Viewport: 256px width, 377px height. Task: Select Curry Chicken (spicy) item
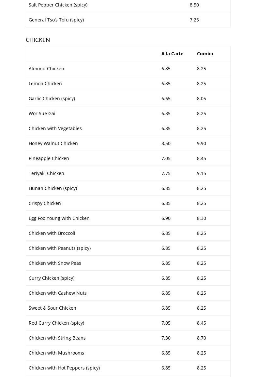52,278
